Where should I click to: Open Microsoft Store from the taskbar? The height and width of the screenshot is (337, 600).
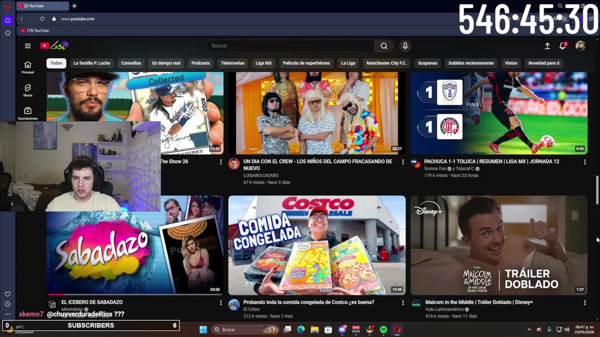[x=328, y=330]
